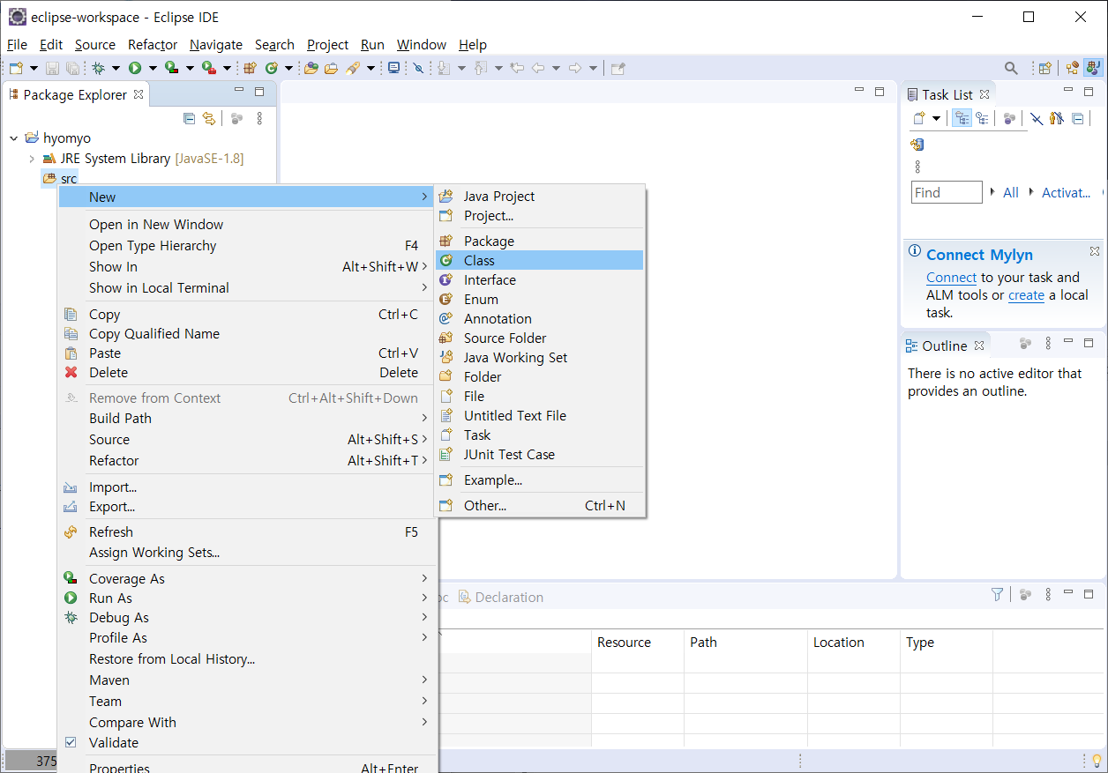1108x773 pixels.
Task: Click the Debug bug icon in toolbar
Action: click(99, 68)
